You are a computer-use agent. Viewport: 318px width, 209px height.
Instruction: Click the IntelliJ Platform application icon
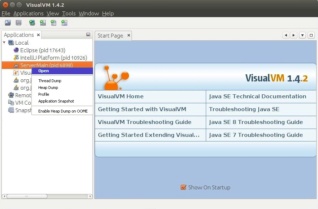point(16,58)
